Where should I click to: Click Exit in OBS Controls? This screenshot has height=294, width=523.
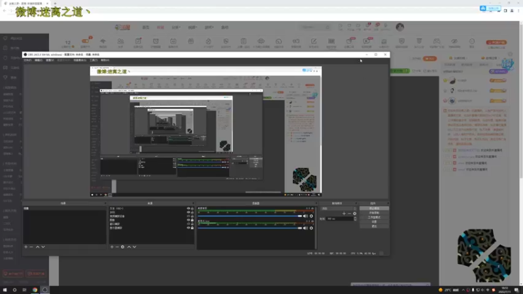pos(374,226)
